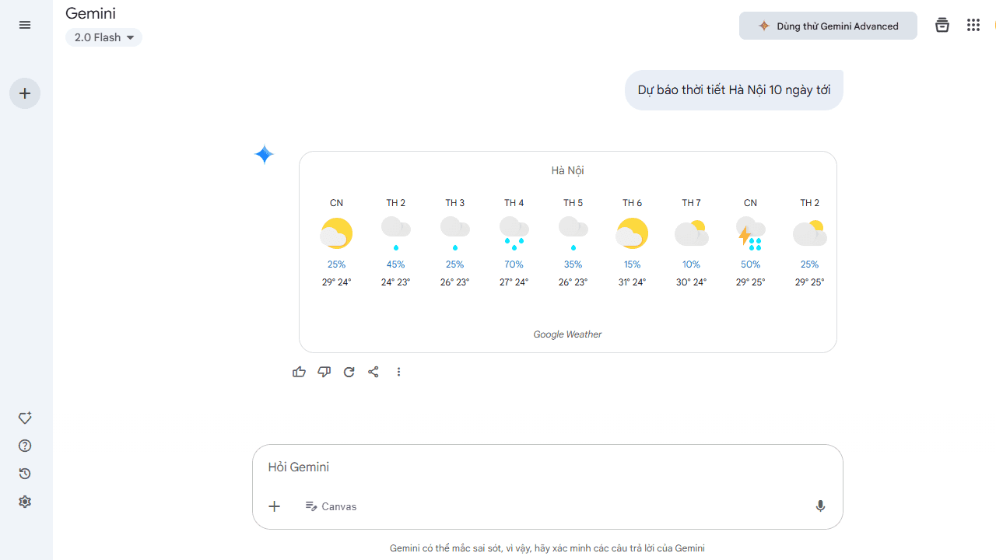996x560 pixels.
Task: Share the weather response
Action: click(373, 372)
